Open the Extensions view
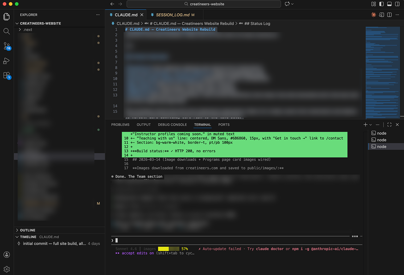The width and height of the screenshot is (404, 275). coord(7,75)
